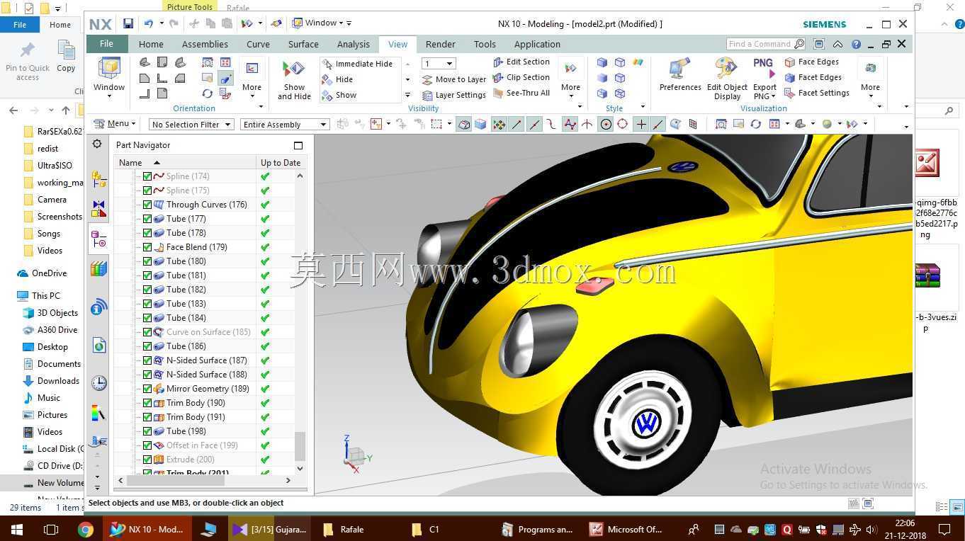The image size is (965, 541).
Task: Open the No Selection Filter dropdown
Action: [192, 125]
